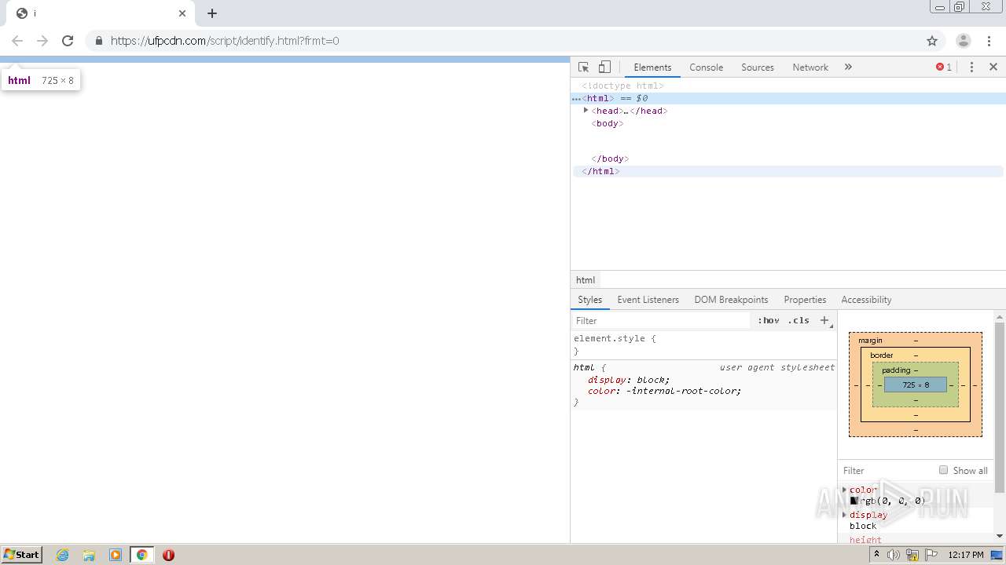The width and height of the screenshot is (1006, 565).
Task: Open Windows Explorer from taskbar
Action: pyautogui.click(x=89, y=555)
